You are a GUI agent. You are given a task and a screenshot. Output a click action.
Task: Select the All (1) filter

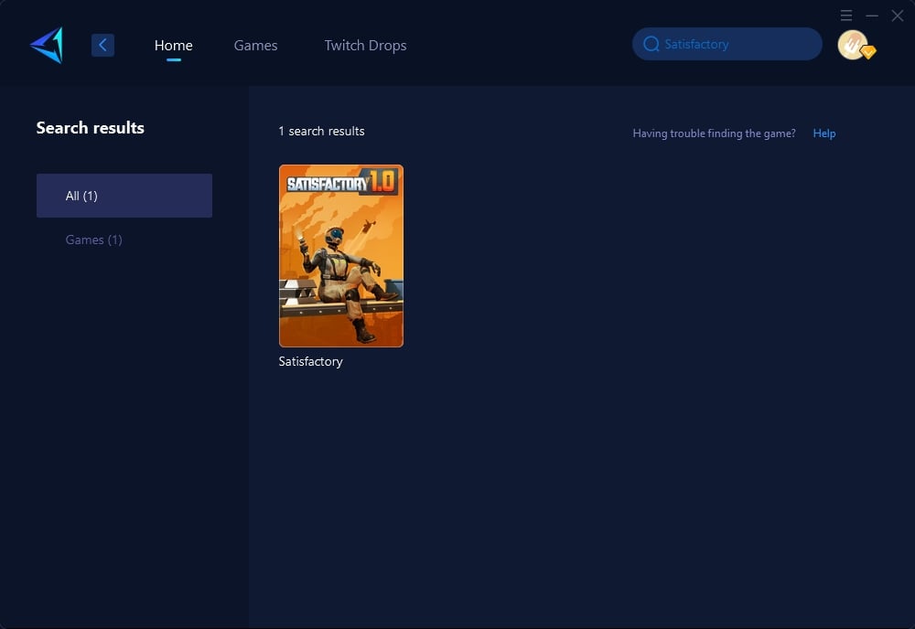tap(124, 196)
